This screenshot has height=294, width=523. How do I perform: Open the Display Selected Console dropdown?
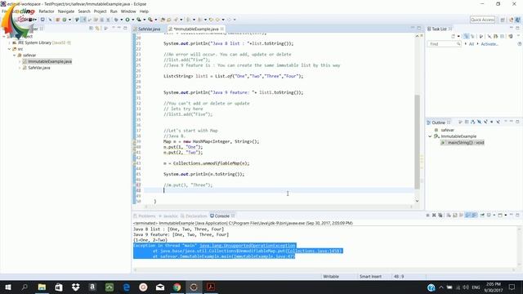494,216
